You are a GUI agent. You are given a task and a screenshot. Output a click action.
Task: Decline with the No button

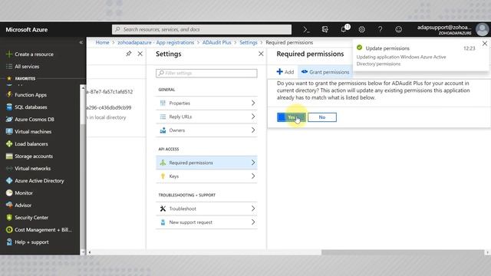322,117
